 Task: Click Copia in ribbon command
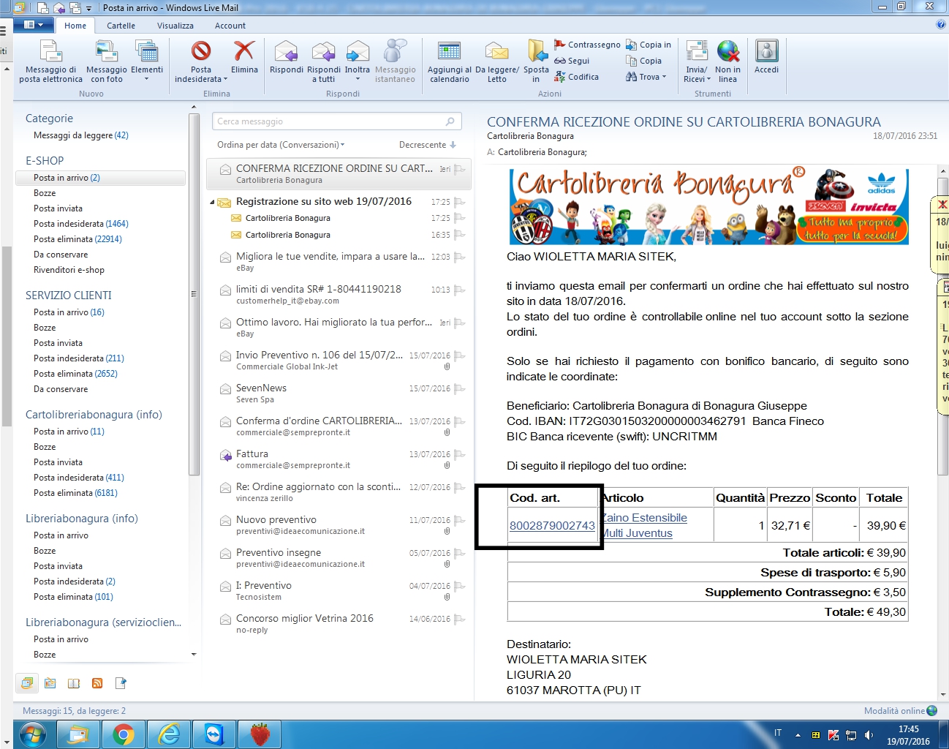tap(649, 45)
